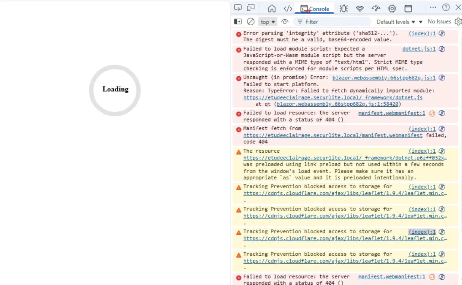Toggle the console sidebar panel
This screenshot has height=285, width=462.
tap(238, 22)
